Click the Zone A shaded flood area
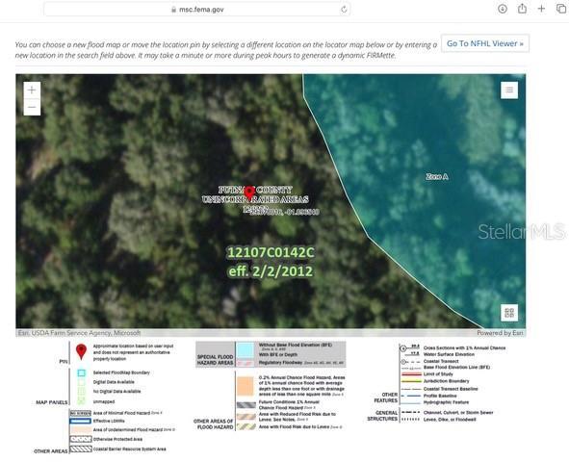The image size is (569, 462). pos(436,176)
